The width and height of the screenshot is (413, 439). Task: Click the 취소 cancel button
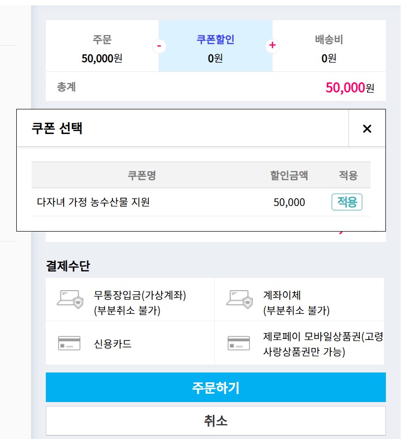point(215,420)
